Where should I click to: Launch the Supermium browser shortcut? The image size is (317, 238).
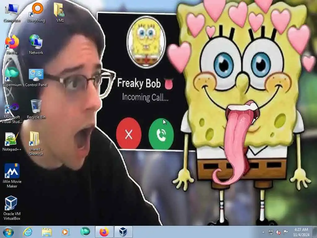tap(12, 77)
